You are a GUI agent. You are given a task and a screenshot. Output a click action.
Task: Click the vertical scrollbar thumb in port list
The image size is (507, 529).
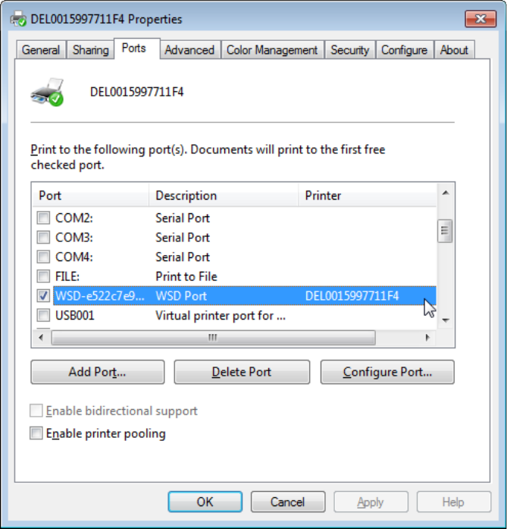[x=446, y=231]
